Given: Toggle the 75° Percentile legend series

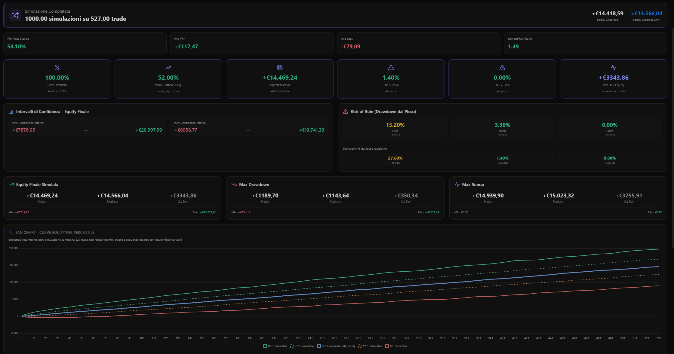Looking at the screenshot, I should 302,346.
